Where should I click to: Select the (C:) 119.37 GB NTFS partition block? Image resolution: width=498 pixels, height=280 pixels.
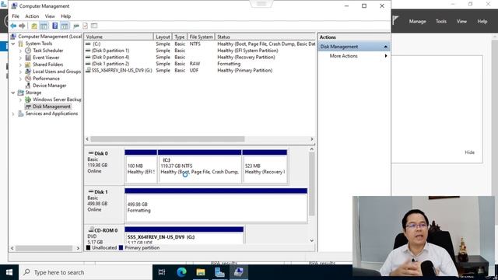[199, 166]
